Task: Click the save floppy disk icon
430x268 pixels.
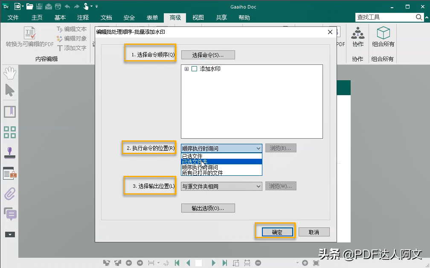Action: pos(39,6)
